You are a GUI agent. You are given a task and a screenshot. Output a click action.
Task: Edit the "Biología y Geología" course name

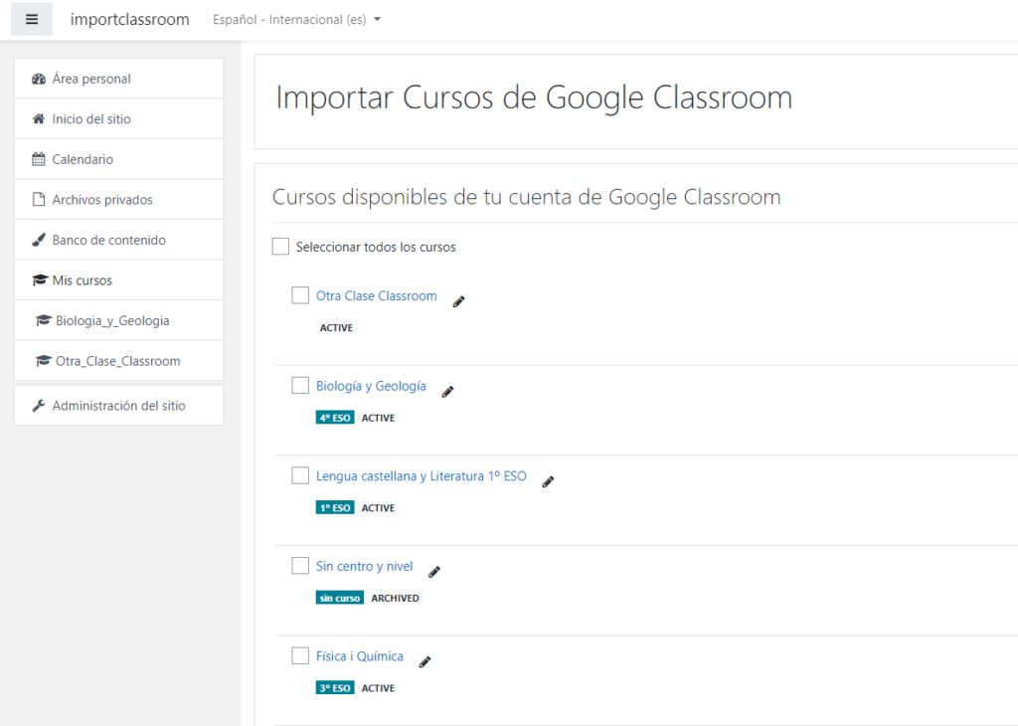point(447,390)
